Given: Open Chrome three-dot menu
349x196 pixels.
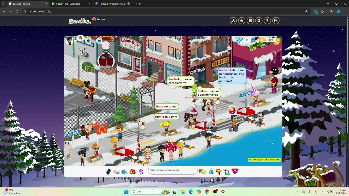Looking at the screenshot, I should 345,11.
